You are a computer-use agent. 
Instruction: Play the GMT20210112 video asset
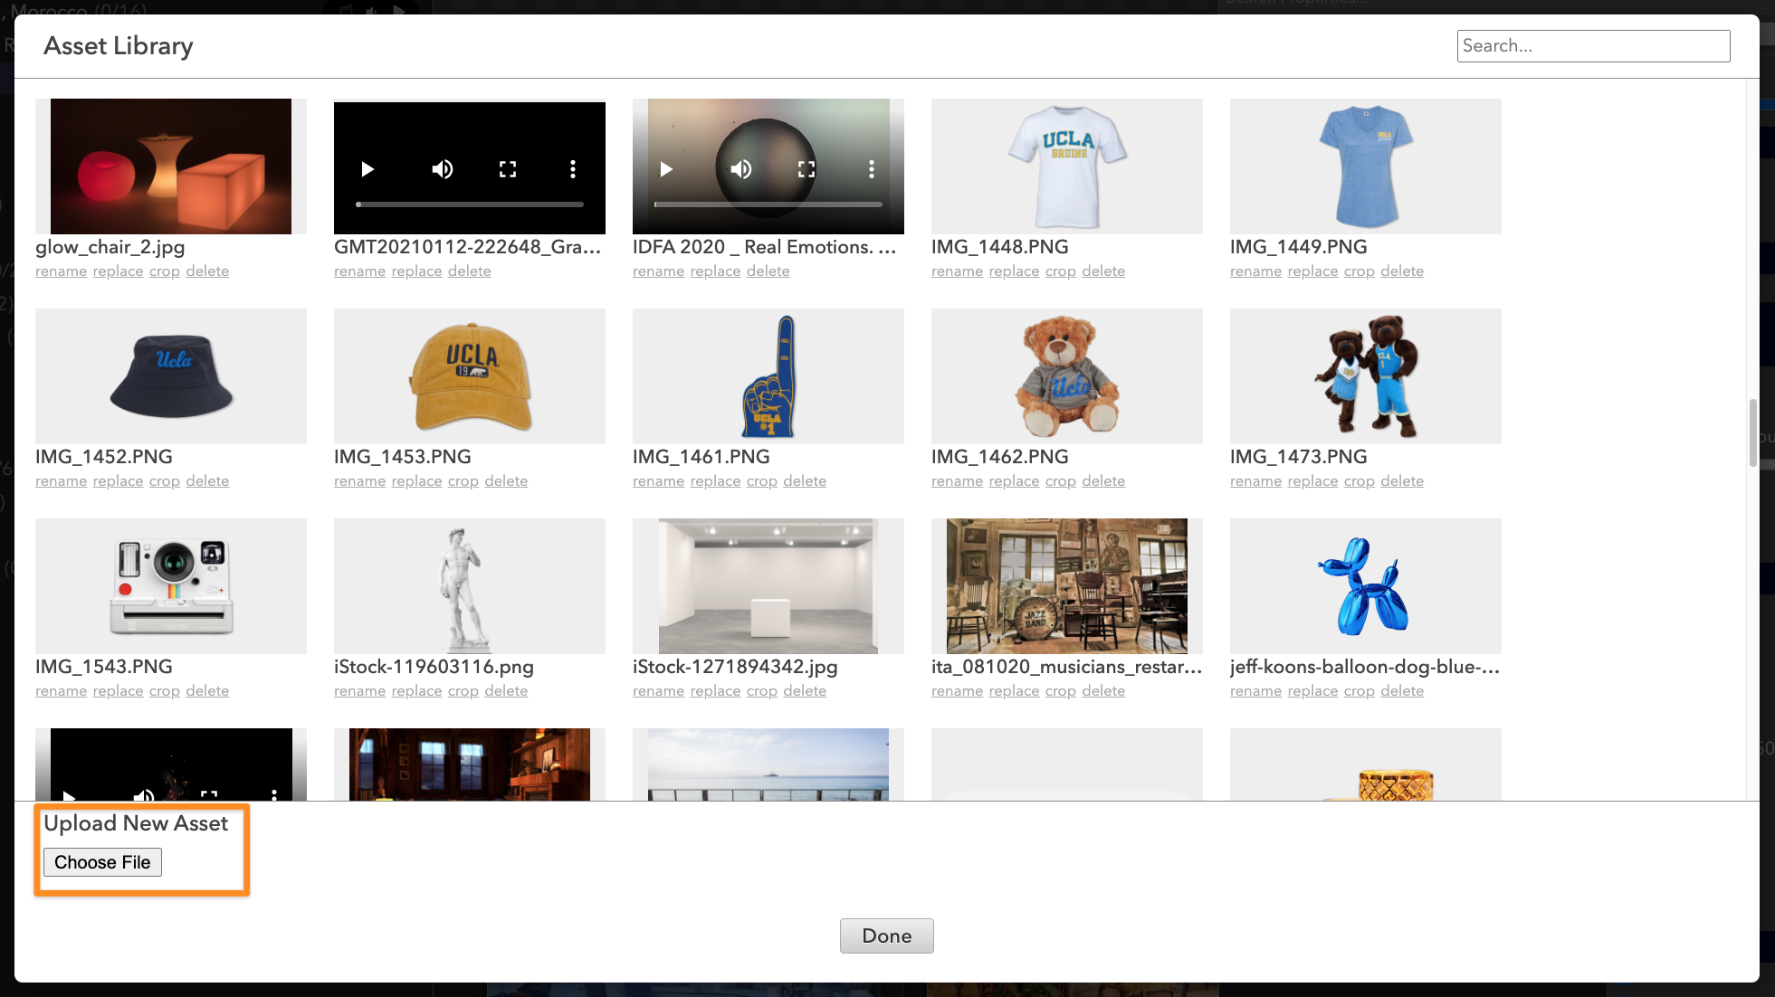tap(367, 169)
